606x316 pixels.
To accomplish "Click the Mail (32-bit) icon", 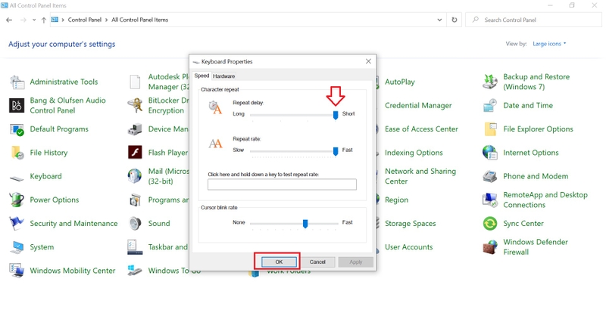I will pyautogui.click(x=135, y=176).
